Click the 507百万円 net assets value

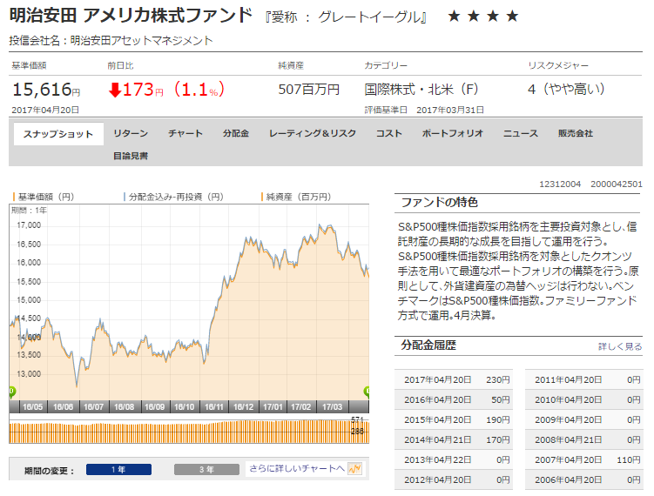click(308, 90)
